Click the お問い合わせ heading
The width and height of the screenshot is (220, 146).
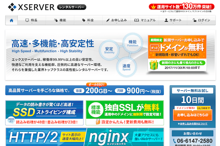[193, 134]
